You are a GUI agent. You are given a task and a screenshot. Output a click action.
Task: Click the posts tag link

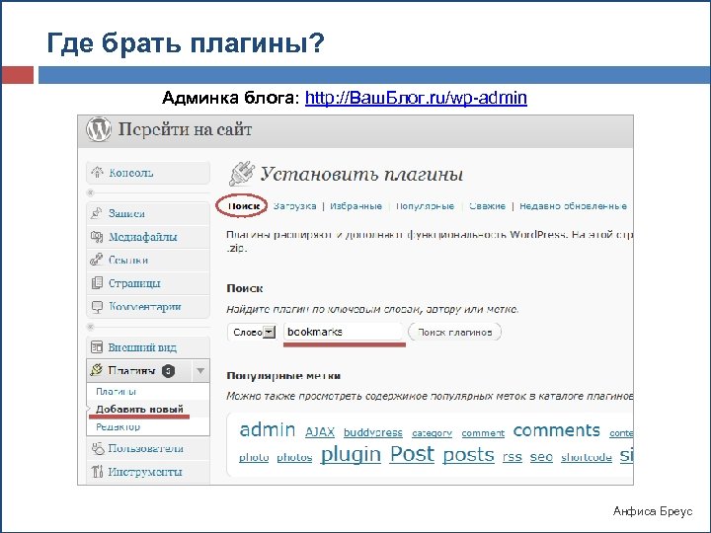tap(468, 455)
